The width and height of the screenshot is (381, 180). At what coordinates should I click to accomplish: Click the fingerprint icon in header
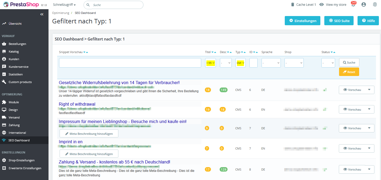(375, 4)
